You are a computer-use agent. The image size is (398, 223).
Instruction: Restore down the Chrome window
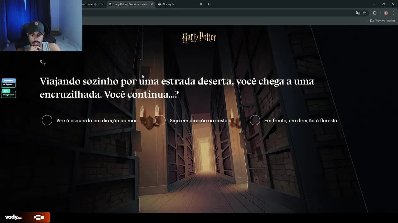pyautogui.click(x=384, y=4)
